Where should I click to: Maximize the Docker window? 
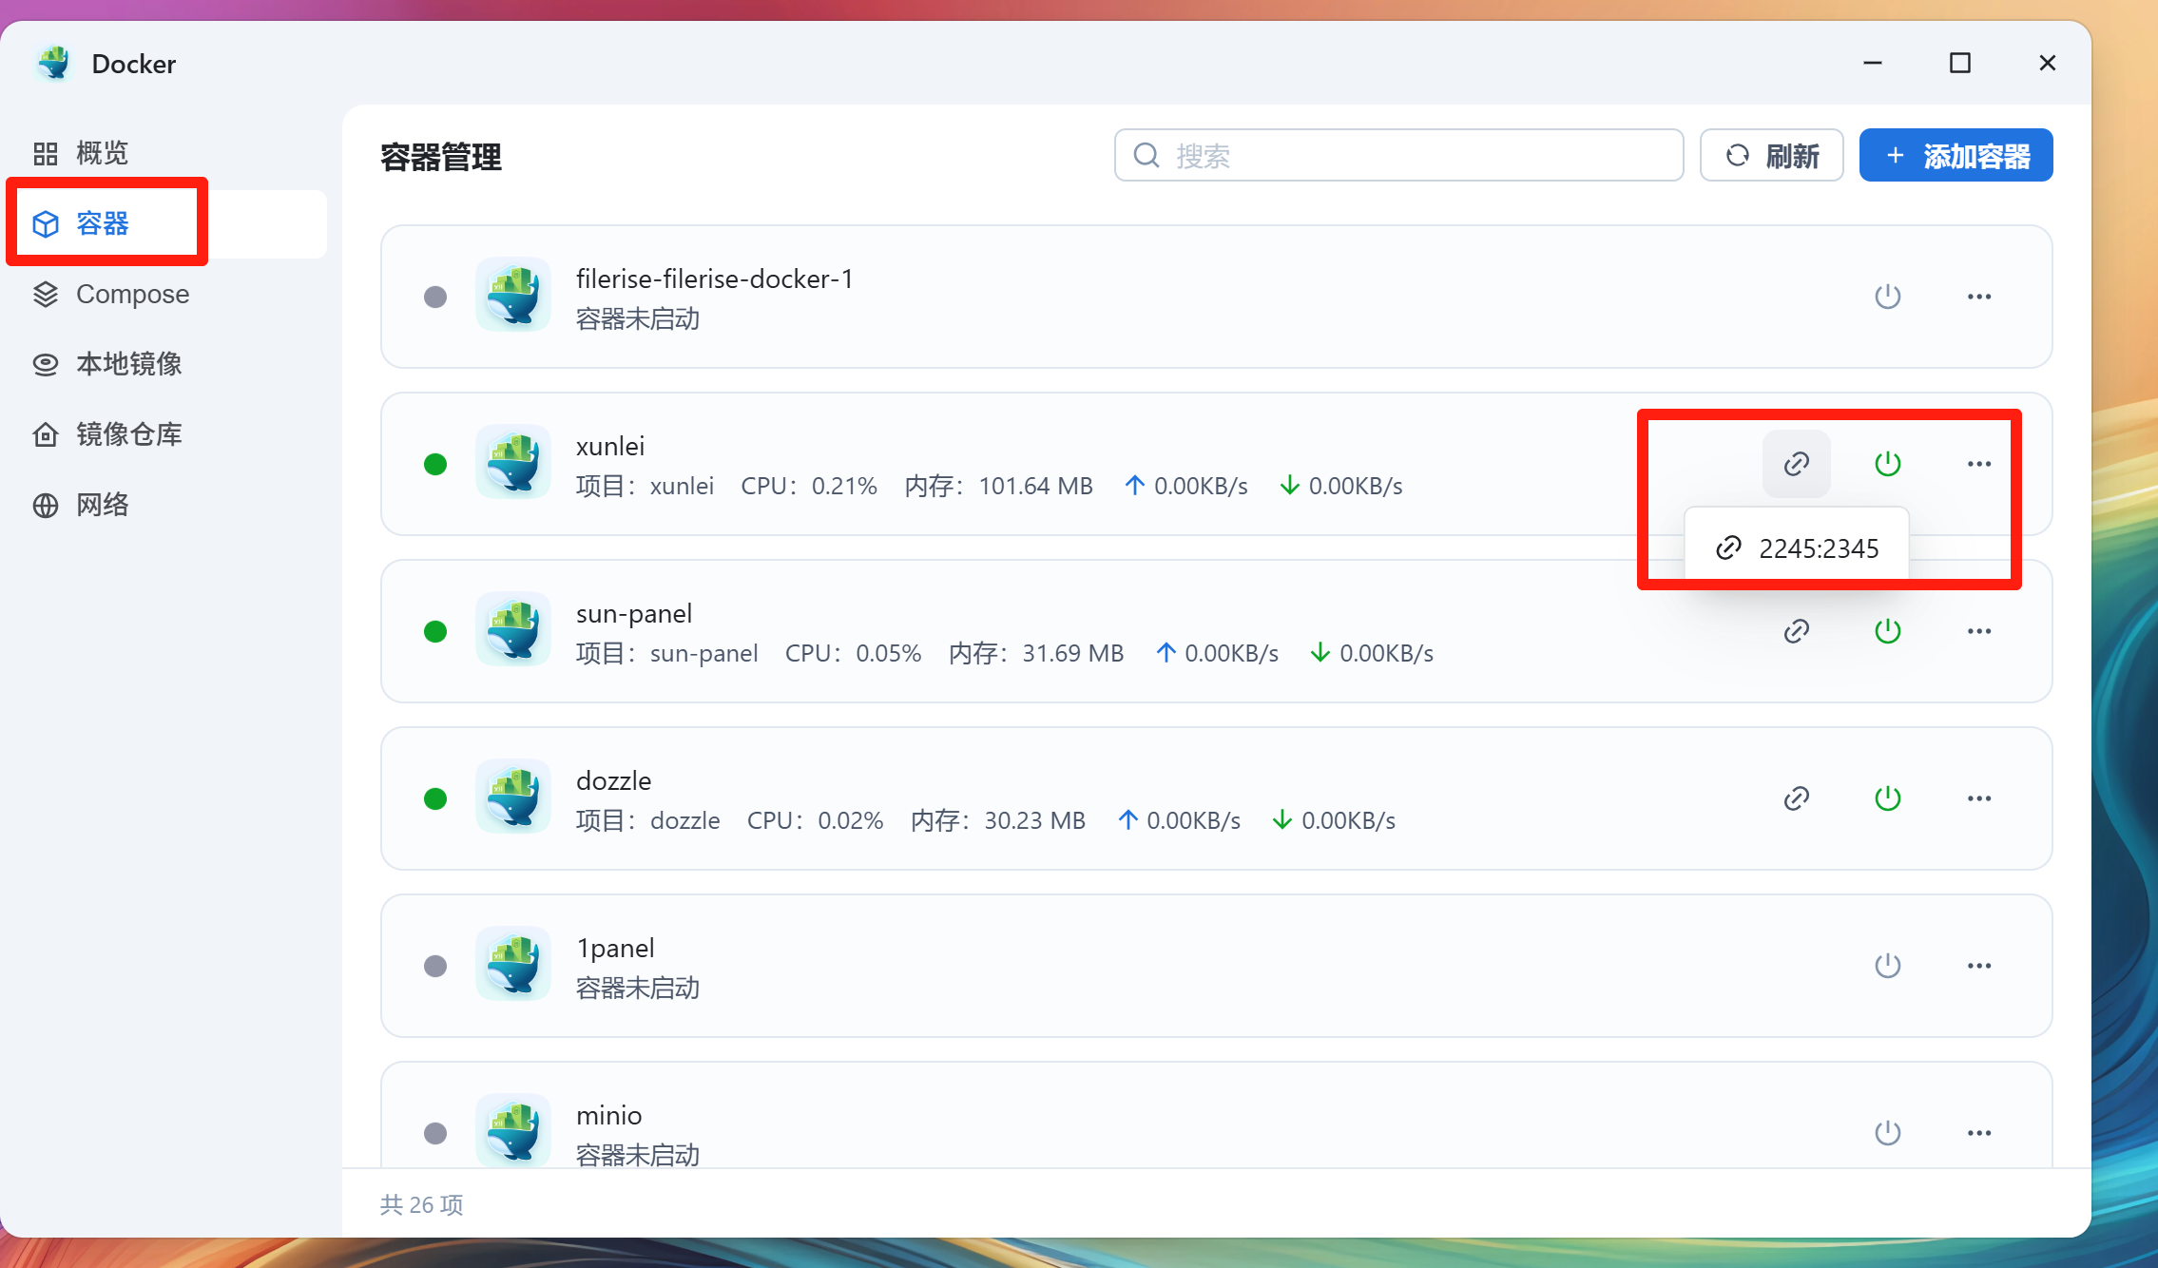tap(1959, 63)
